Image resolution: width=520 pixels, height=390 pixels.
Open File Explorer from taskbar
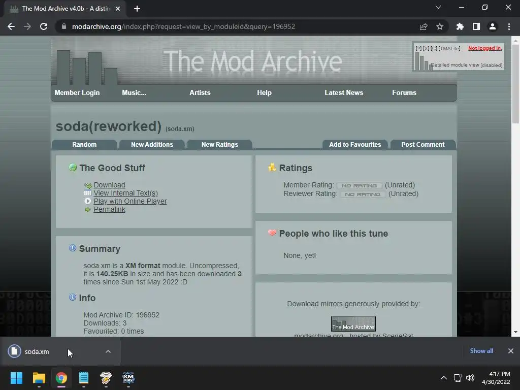39,378
